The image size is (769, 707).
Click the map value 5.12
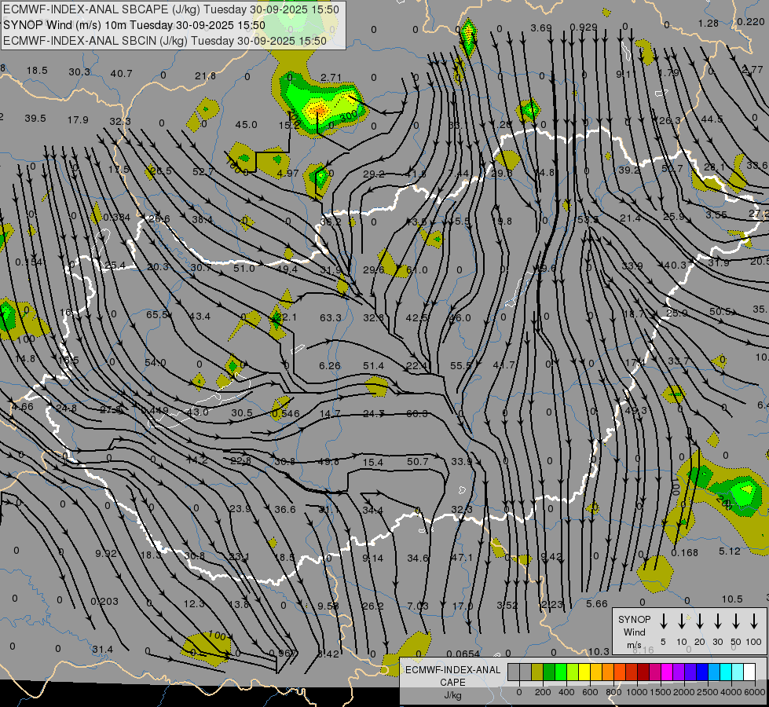(x=730, y=551)
